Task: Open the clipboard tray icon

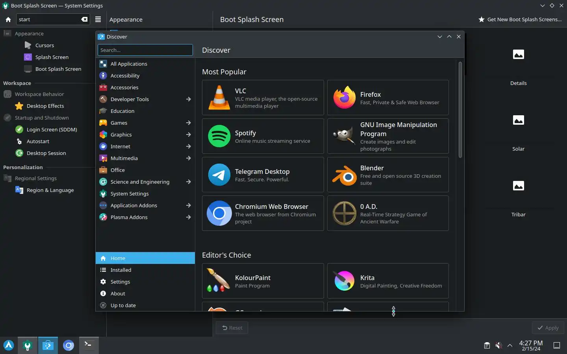Action: tap(487, 345)
